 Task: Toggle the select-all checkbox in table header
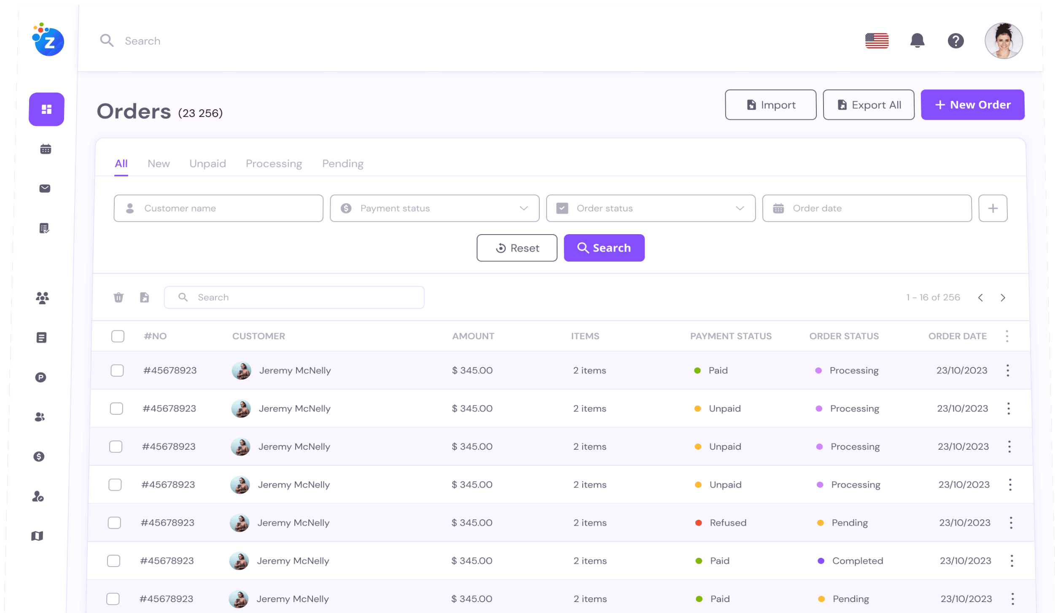(118, 336)
